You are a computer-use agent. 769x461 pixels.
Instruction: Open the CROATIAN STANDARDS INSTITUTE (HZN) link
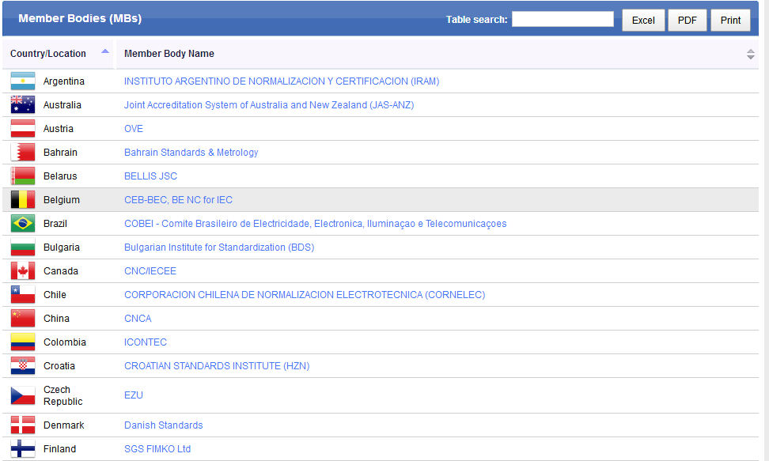[x=217, y=366]
